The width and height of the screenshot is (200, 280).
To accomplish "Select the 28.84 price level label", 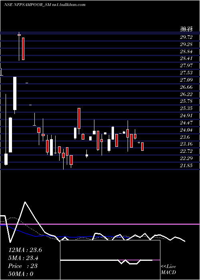I will point(186,52).
